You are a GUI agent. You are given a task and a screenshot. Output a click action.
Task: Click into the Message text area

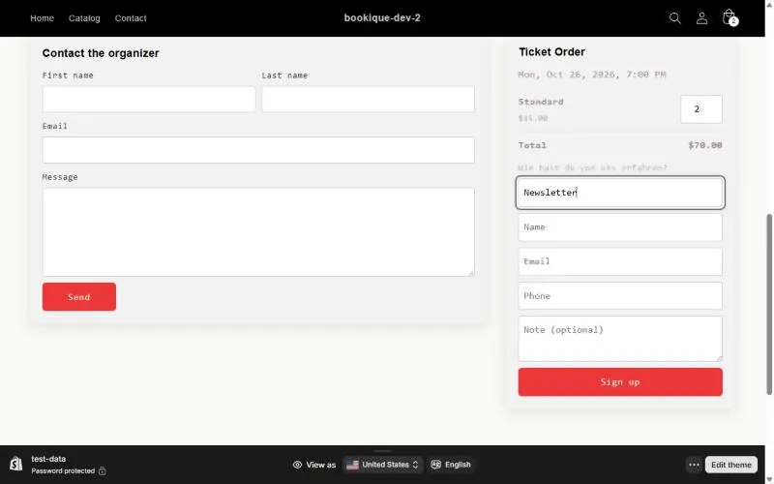pyautogui.click(x=258, y=232)
